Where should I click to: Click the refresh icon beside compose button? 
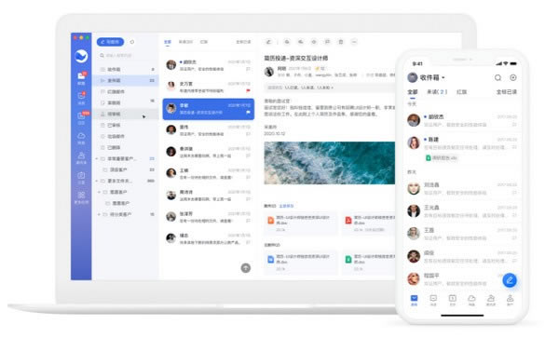coord(132,42)
